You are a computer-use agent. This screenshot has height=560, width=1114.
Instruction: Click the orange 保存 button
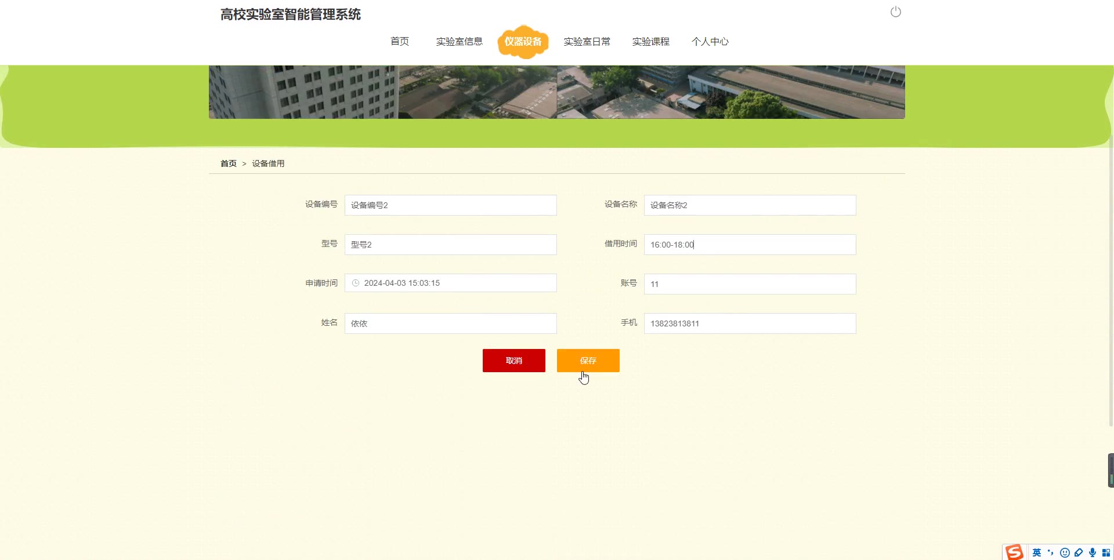588,361
